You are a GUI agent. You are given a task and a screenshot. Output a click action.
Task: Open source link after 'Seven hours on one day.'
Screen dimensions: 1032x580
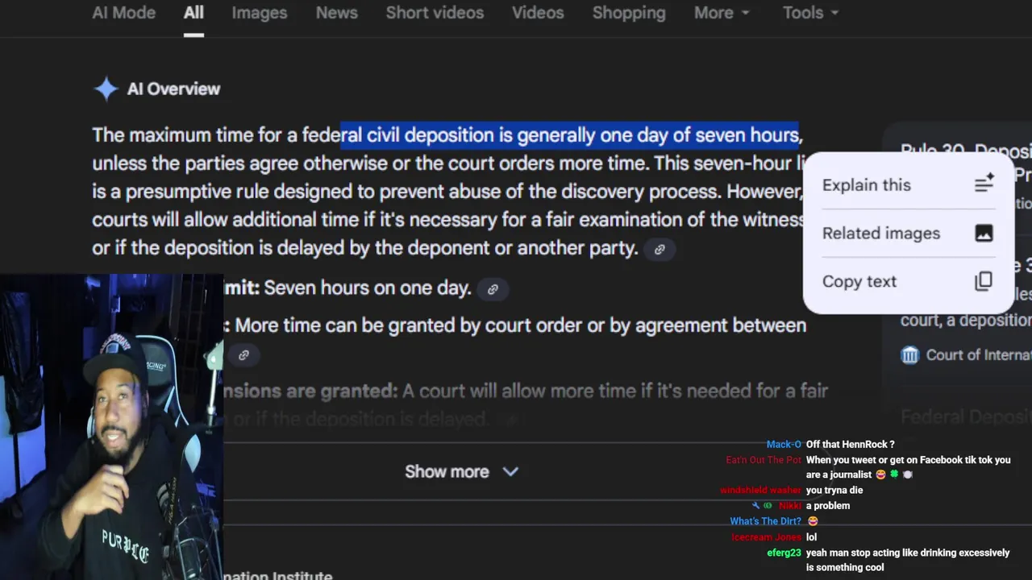click(493, 289)
